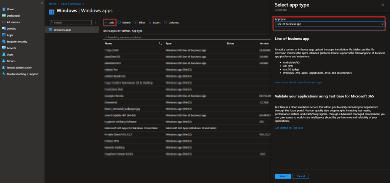This screenshot has width=390, height=183.
Task: Open Reports in the sidebar
Action: click(x=9, y=48)
